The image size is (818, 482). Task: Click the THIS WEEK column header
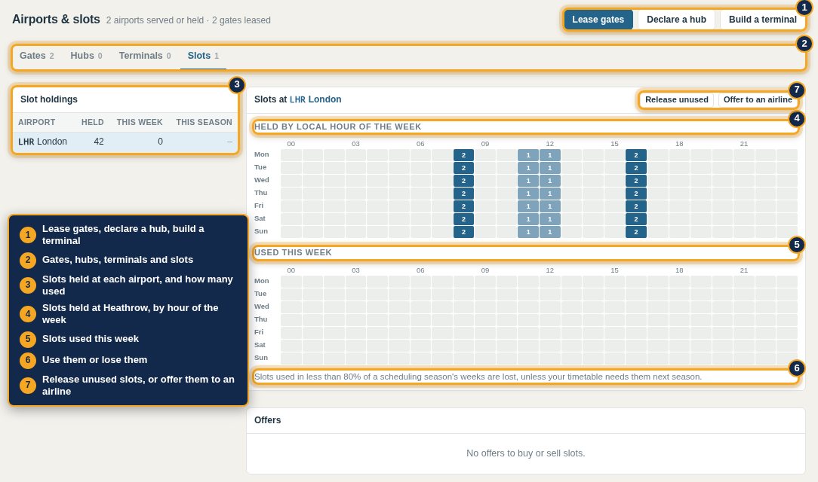pos(140,122)
